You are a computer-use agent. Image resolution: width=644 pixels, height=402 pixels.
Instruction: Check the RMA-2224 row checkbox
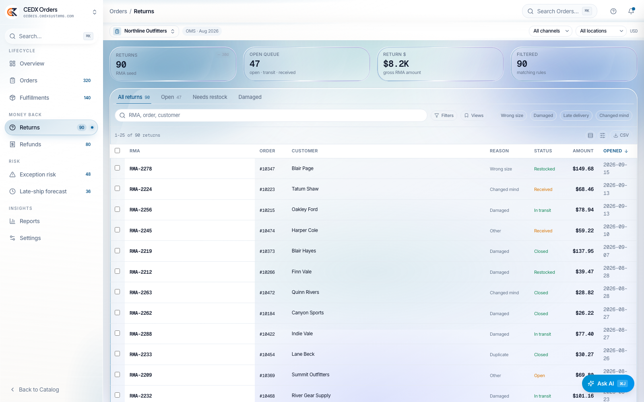tap(118, 189)
